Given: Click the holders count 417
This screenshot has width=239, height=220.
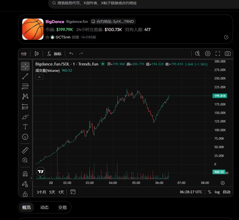Looking at the screenshot, I should point(147,30).
